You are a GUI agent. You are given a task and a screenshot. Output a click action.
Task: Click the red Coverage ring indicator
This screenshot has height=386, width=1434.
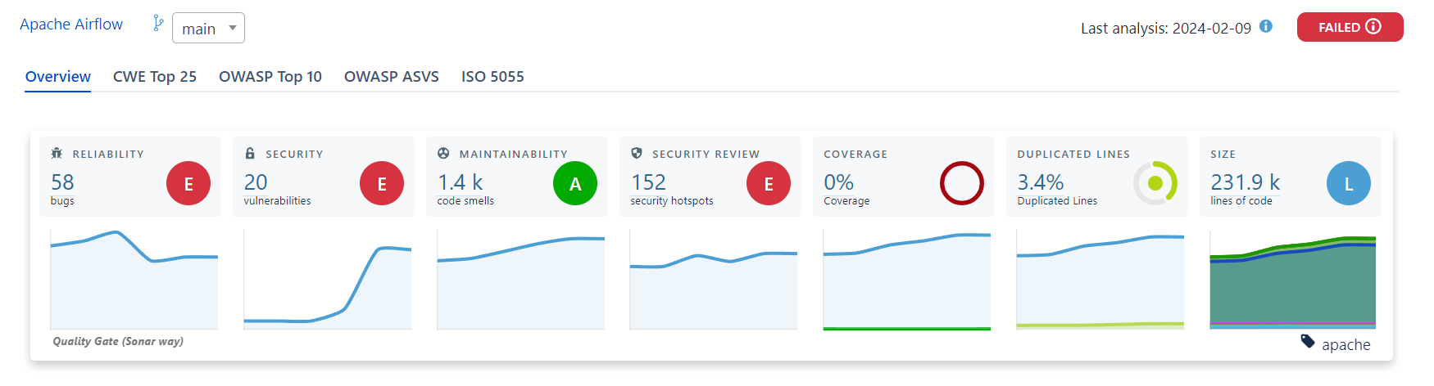(962, 183)
